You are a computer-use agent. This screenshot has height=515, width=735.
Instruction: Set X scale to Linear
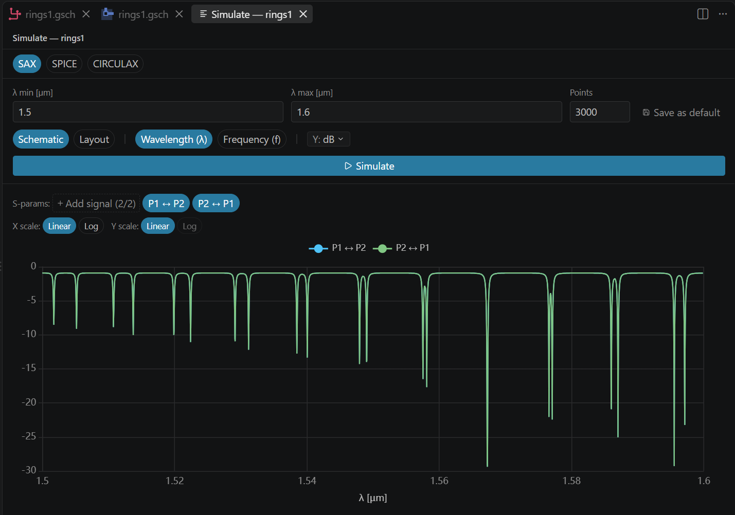click(x=59, y=226)
